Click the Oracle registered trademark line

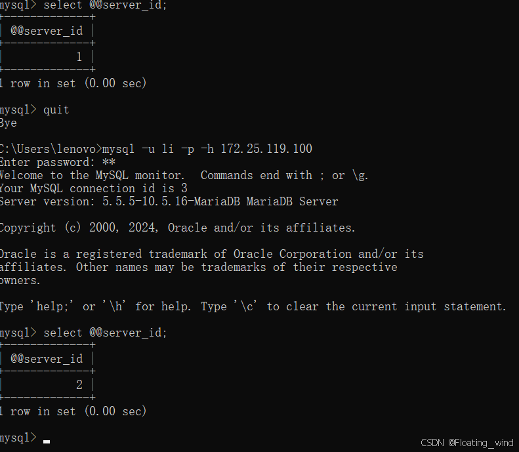[x=211, y=254]
